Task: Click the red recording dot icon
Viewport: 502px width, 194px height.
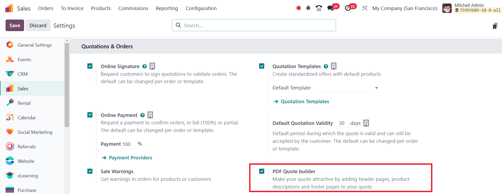Action: point(299,8)
